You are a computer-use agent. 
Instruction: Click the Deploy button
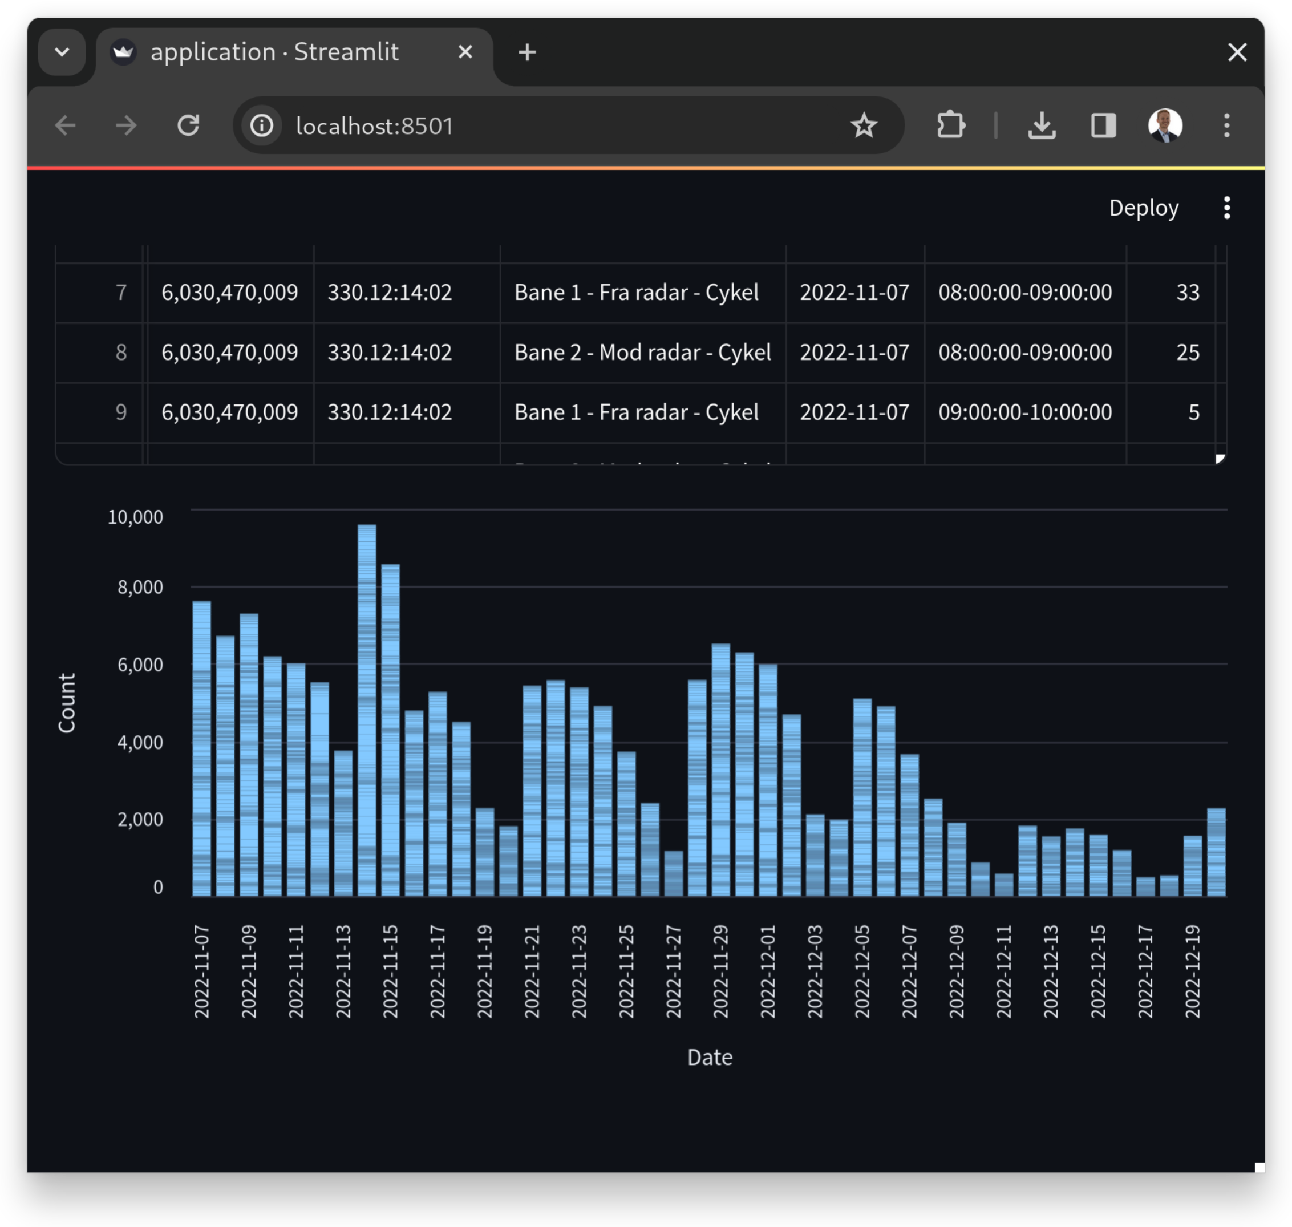(1144, 208)
